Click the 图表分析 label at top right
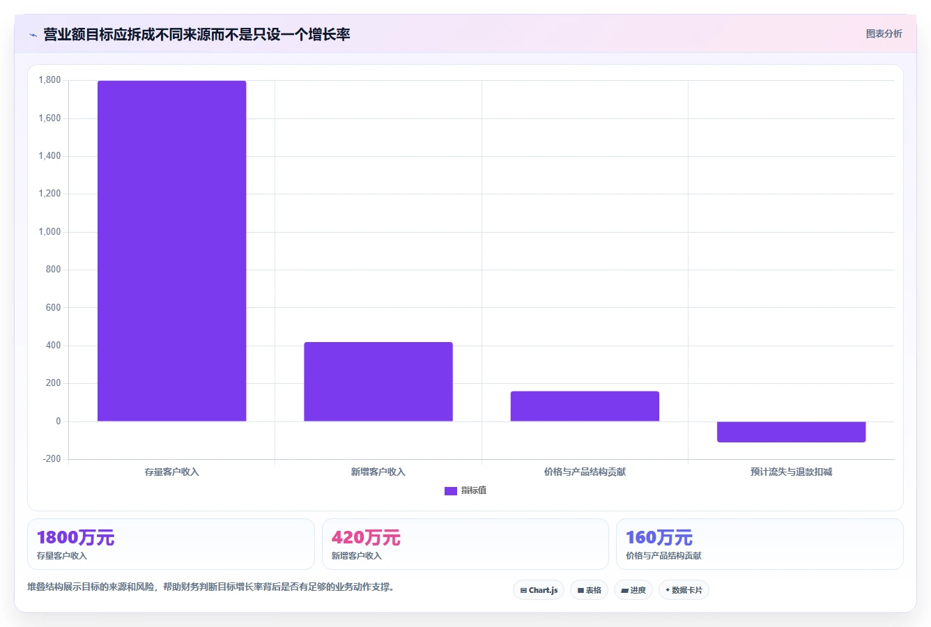931x627 pixels. [884, 33]
